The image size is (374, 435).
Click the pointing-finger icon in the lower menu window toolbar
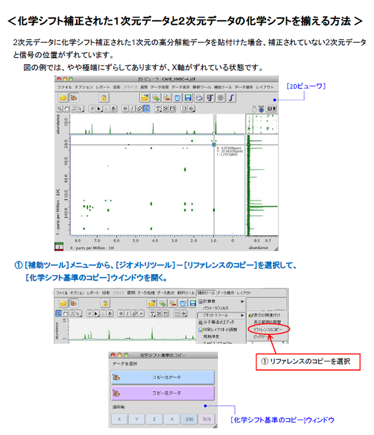74,303
